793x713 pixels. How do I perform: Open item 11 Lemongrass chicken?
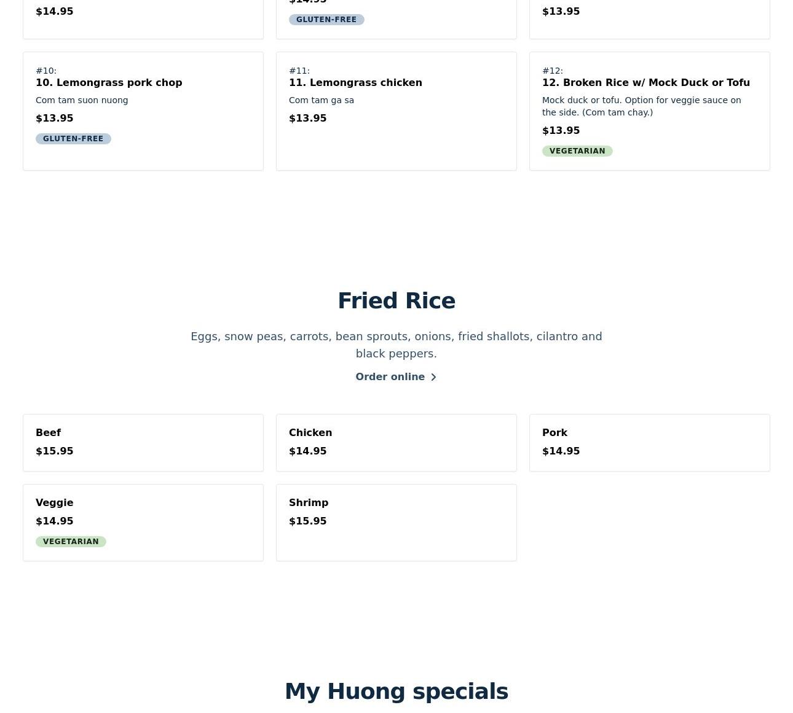click(396, 111)
